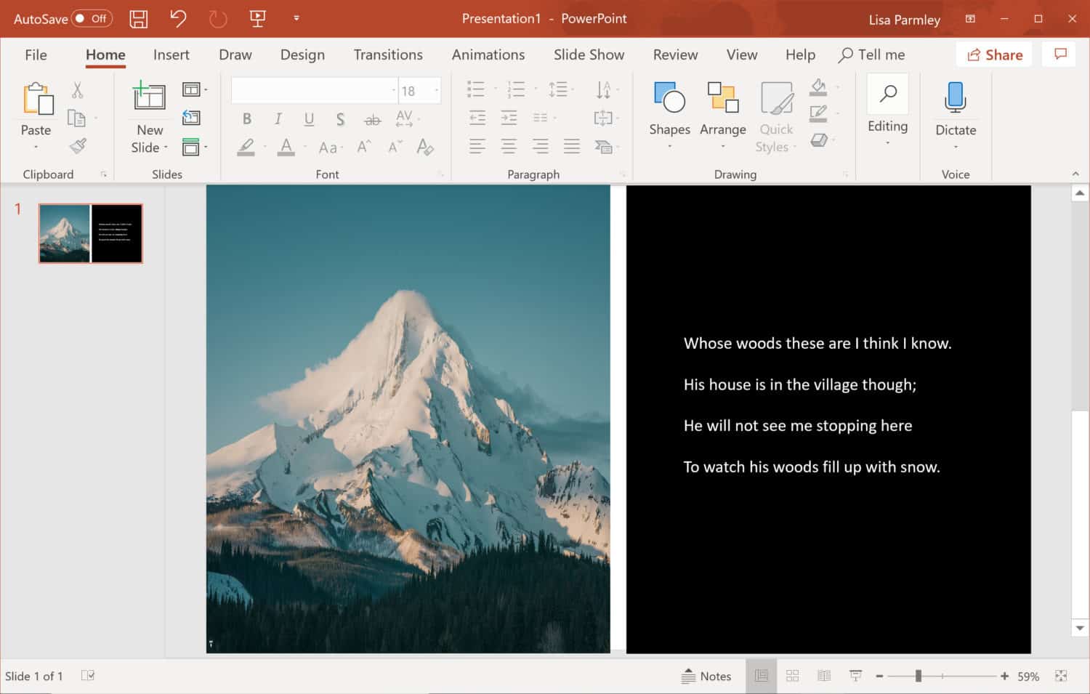Open the Comments pane icon
This screenshot has width=1090, height=694.
click(x=1060, y=55)
